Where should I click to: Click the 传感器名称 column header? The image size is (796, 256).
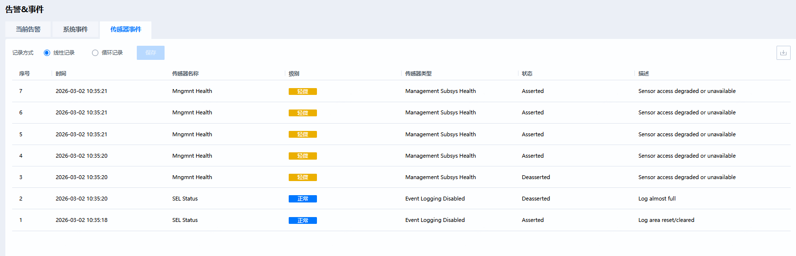coord(185,73)
